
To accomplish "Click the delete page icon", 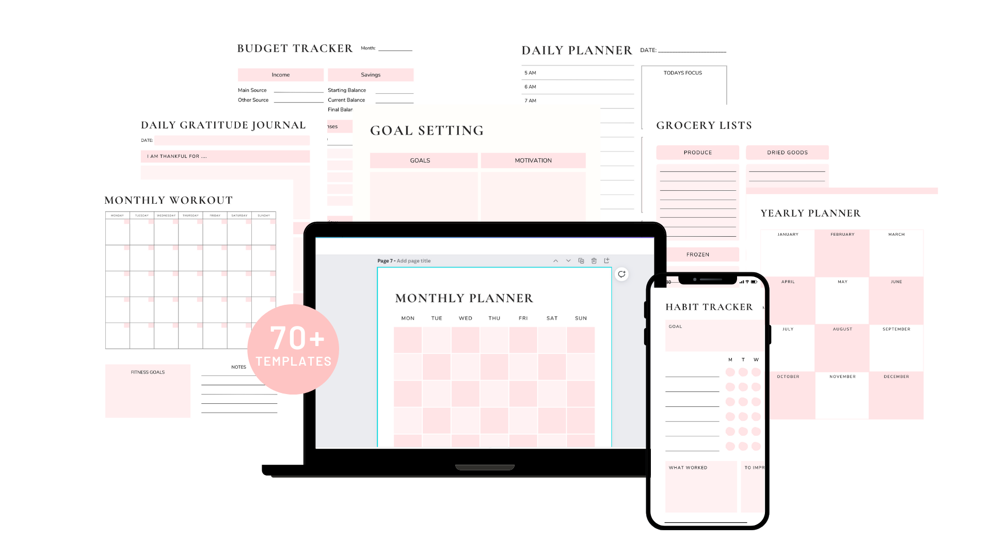I will coord(594,260).
